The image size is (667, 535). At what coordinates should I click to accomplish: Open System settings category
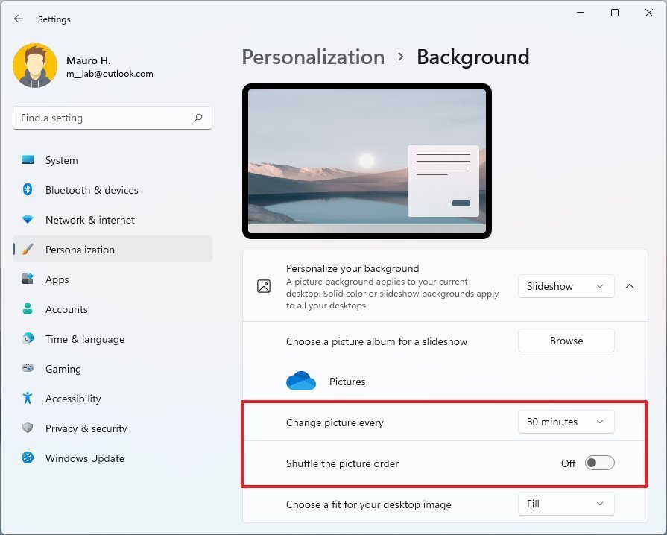coord(113,160)
